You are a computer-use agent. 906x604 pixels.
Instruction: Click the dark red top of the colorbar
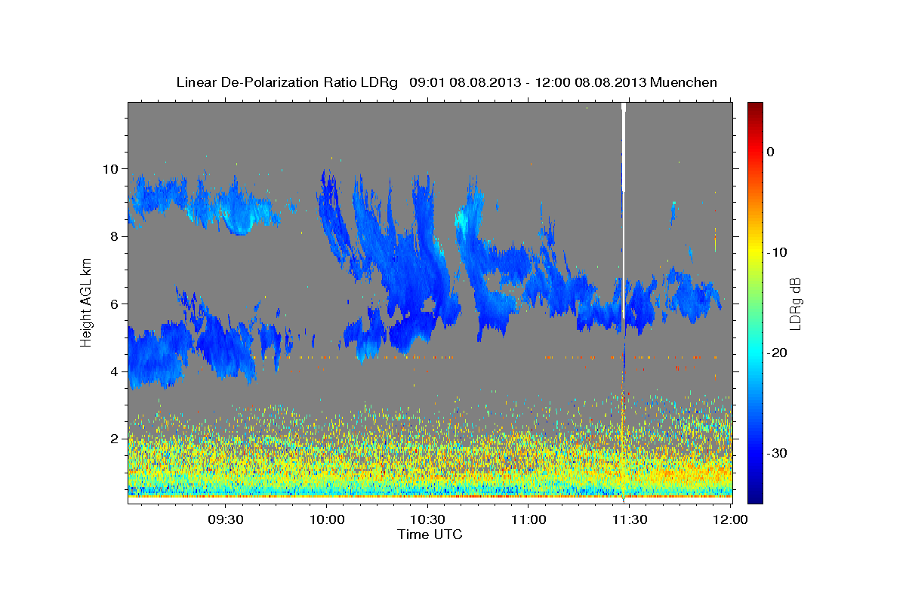(x=755, y=109)
